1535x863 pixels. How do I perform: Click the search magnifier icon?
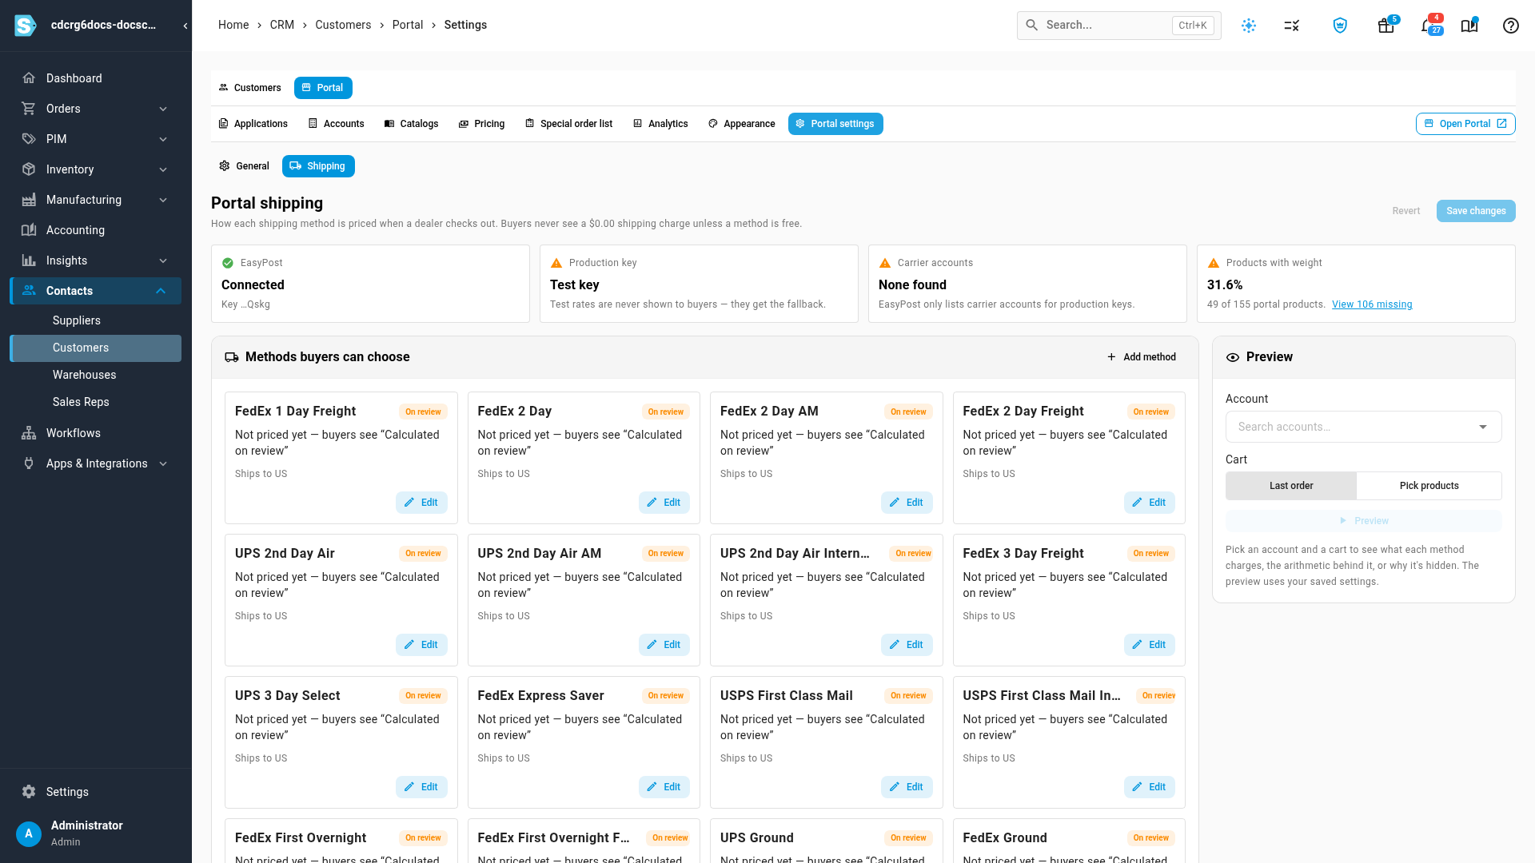pos(1032,25)
